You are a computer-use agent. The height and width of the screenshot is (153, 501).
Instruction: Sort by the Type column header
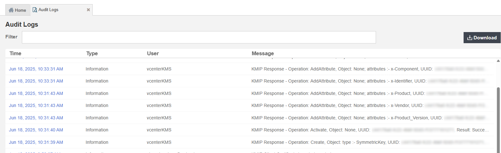point(92,53)
